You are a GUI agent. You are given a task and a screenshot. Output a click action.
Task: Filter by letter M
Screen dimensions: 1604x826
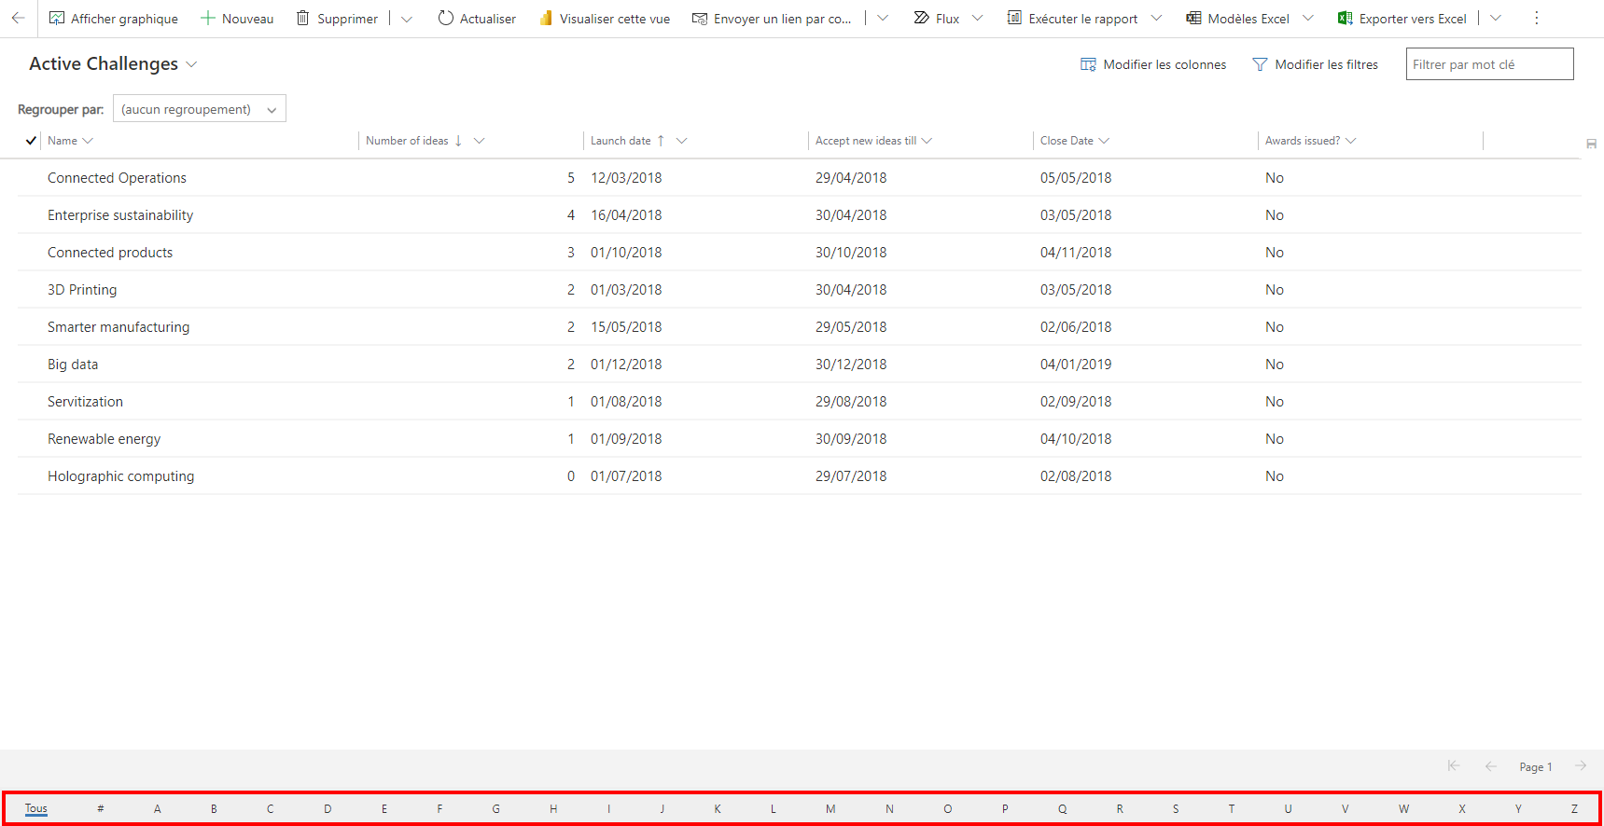point(830,809)
